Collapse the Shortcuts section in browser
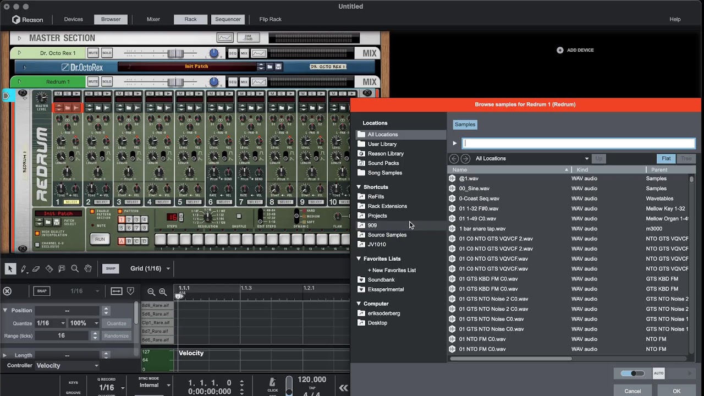 [359, 187]
